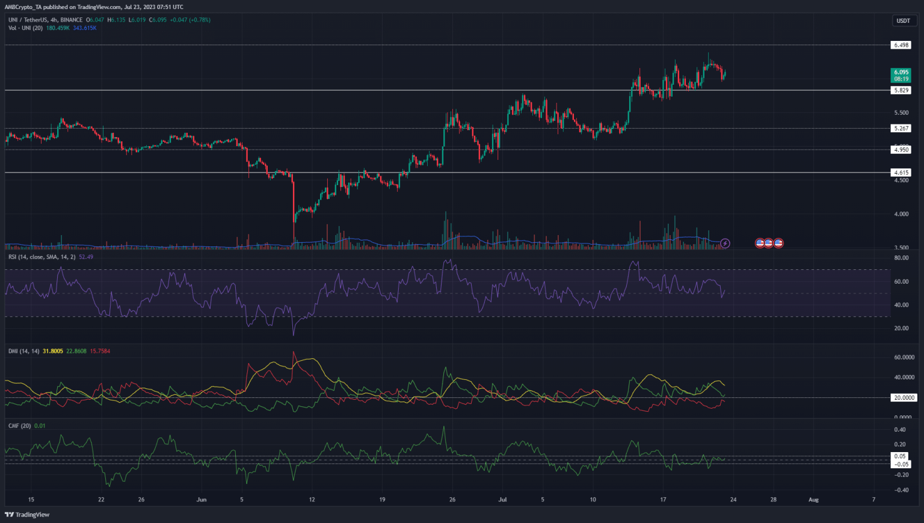The height and width of the screenshot is (523, 924).
Task: Click the green current price tag showing 6.095
Action: tap(899, 75)
